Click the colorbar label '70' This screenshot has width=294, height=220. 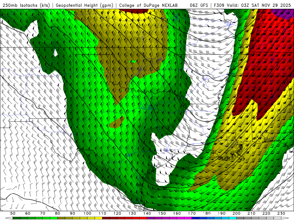[x=43, y=213]
